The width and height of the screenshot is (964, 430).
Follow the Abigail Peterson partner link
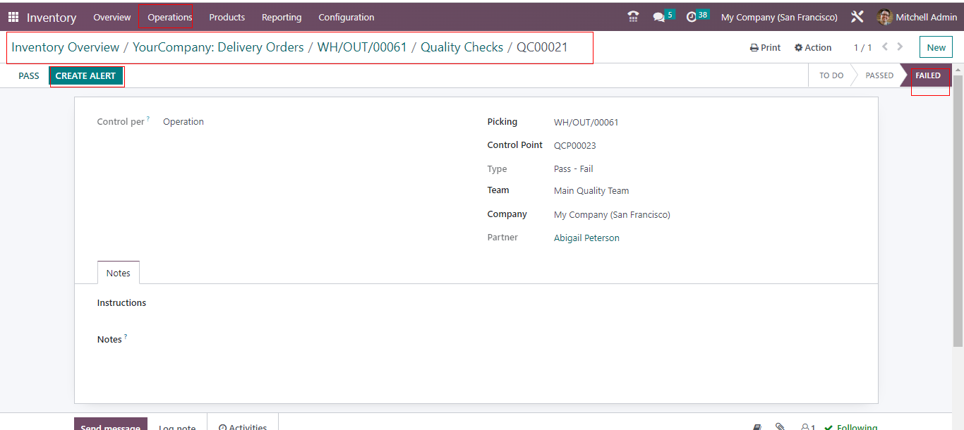point(586,238)
